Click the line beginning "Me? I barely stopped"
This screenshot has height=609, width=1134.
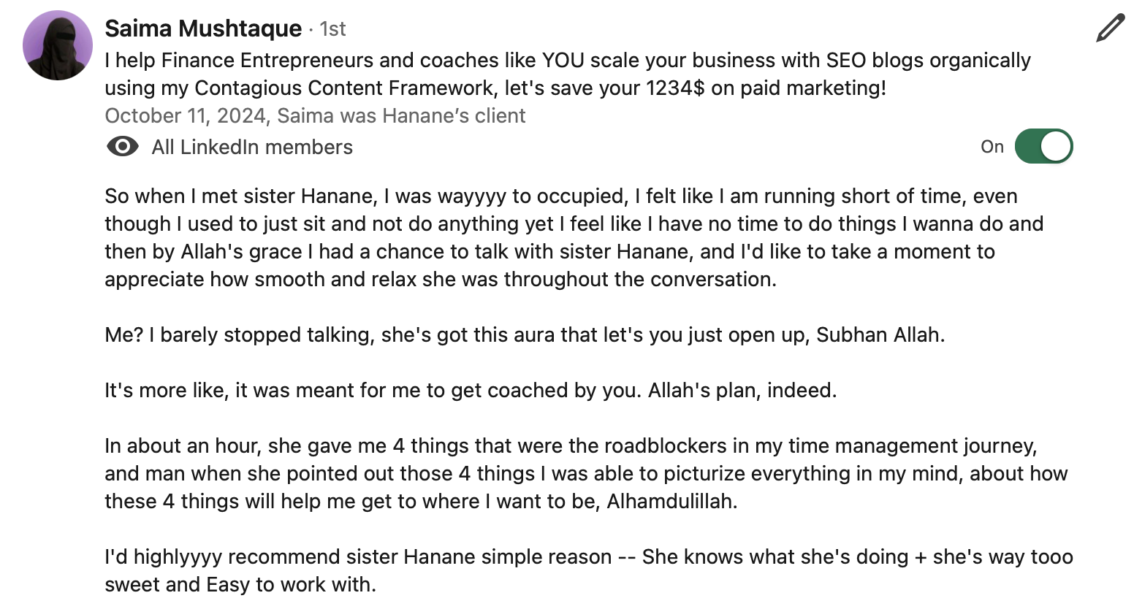pos(525,335)
